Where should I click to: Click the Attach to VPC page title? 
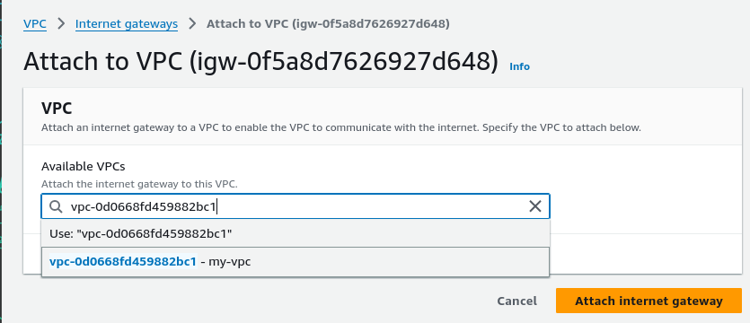[261, 62]
